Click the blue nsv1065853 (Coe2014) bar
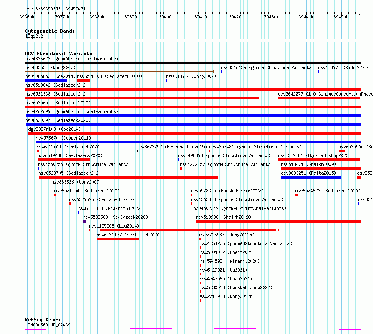The width and height of the screenshot is (373, 334). 46,80
